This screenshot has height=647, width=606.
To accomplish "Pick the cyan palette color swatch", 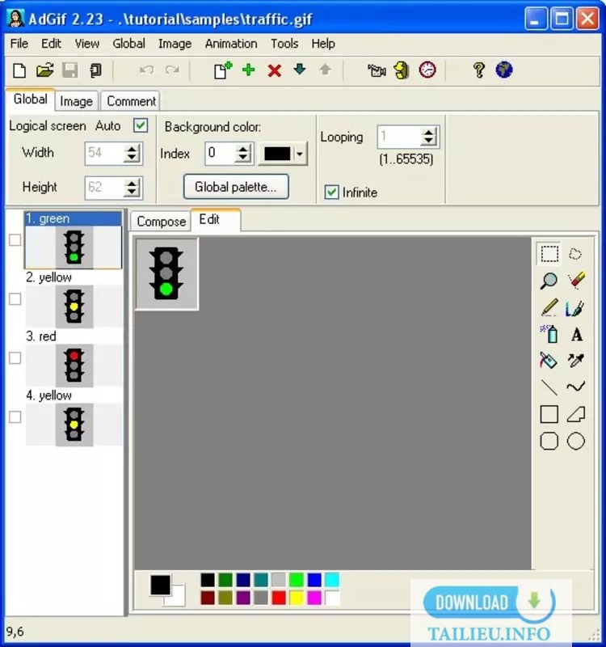I will pyautogui.click(x=332, y=580).
